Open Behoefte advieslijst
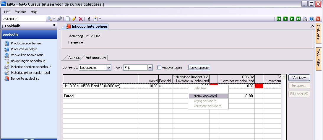This screenshot has width=323, height=140. 25,79
